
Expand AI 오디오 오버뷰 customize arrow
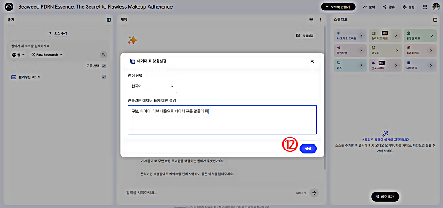pos(361,36)
